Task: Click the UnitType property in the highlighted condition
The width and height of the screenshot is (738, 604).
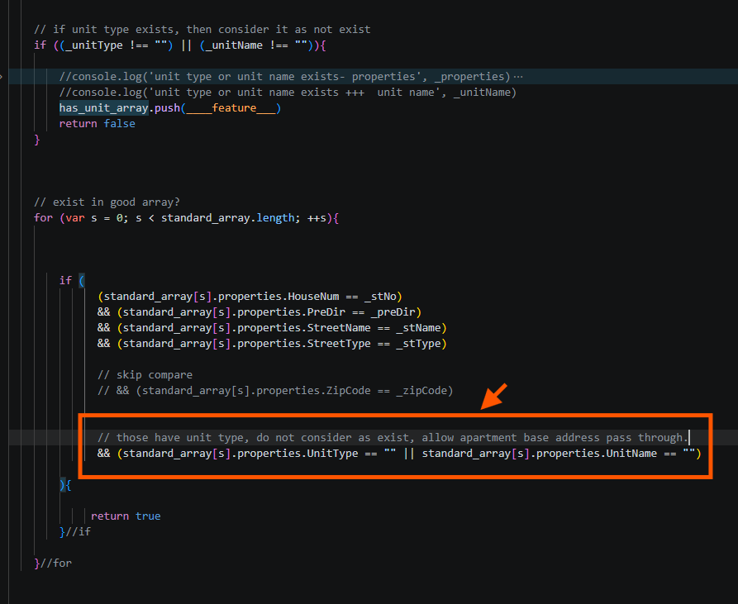Action: pos(332,454)
